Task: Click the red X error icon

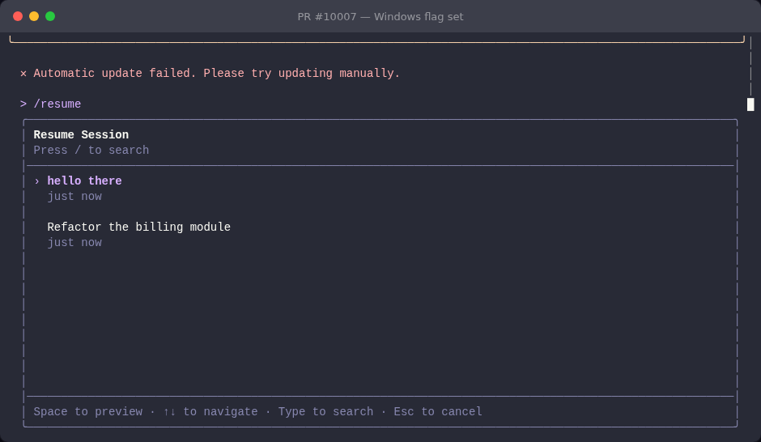Action: coord(23,74)
